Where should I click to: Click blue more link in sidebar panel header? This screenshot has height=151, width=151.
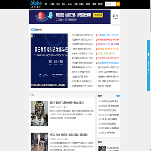118,96
